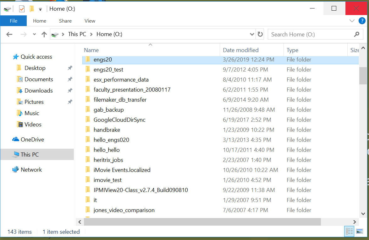Go back with the left arrow

point(9,35)
